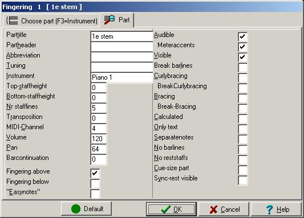Screen dimensions: 304x218
Task: Click the 'MIDI-Channel' label text
Action: point(25,127)
